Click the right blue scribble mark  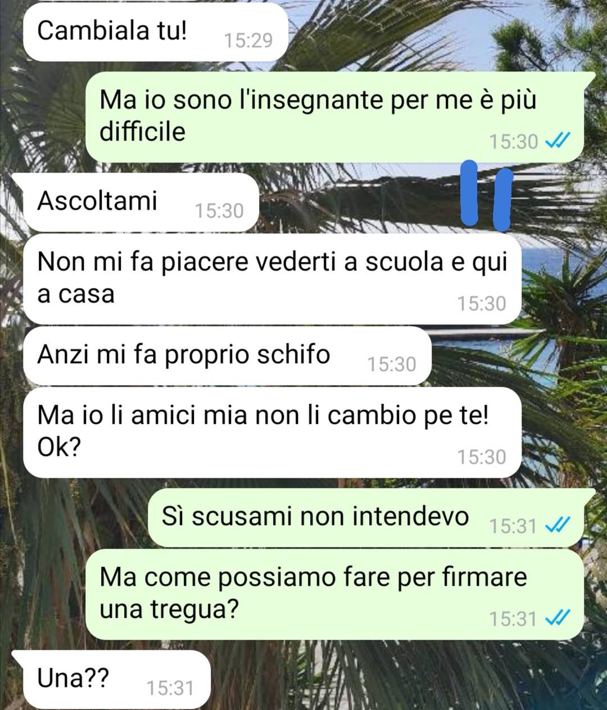click(502, 200)
